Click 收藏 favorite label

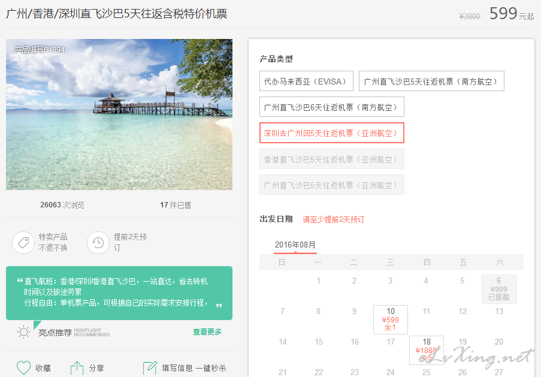click(x=43, y=368)
